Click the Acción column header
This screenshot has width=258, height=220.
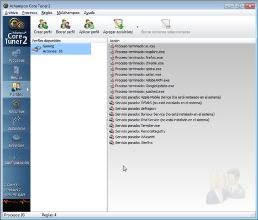click(x=173, y=41)
